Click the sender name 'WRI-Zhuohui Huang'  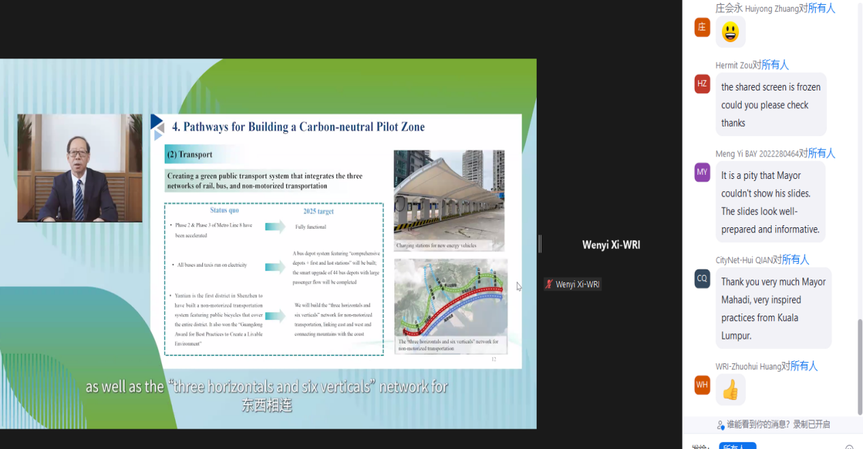point(748,366)
